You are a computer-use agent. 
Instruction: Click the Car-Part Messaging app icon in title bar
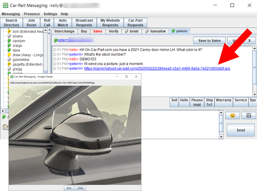point(6,5)
